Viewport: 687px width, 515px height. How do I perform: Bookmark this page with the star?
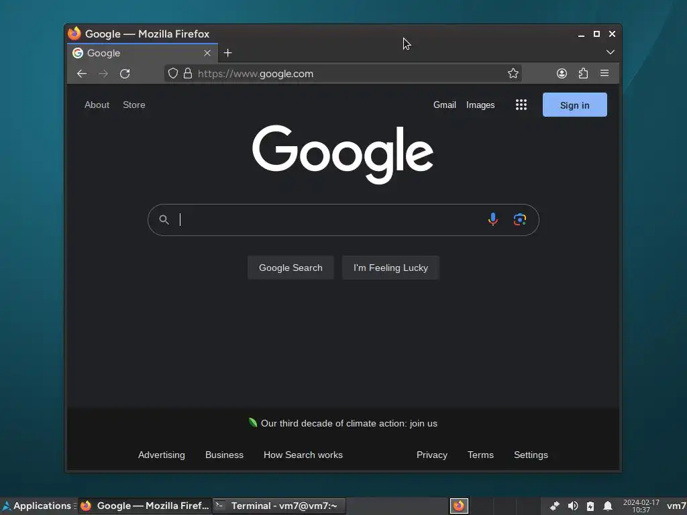(513, 73)
